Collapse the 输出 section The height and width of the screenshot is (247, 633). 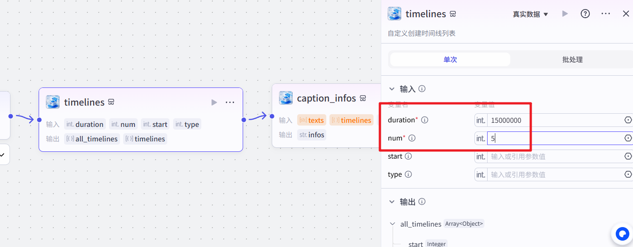(x=392, y=202)
